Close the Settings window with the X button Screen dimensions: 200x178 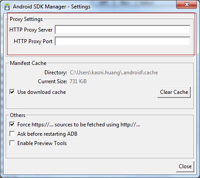(x=187, y=4)
